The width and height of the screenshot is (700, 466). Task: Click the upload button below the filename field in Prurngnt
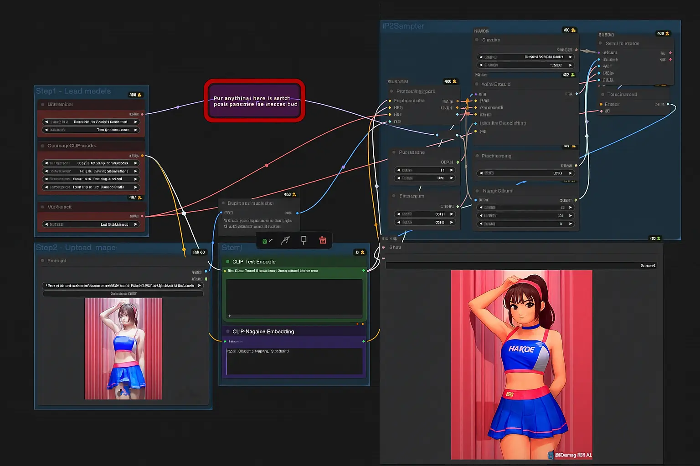123,294
